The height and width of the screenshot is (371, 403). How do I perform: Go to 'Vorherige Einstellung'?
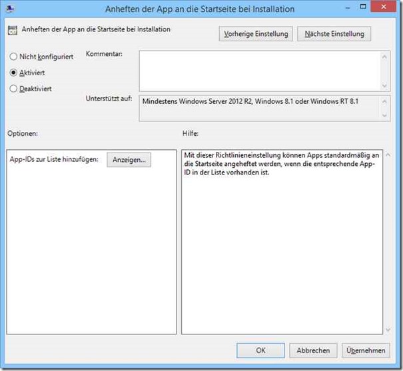[255, 34]
